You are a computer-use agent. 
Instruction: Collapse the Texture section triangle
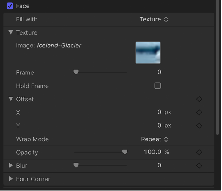[11, 32]
